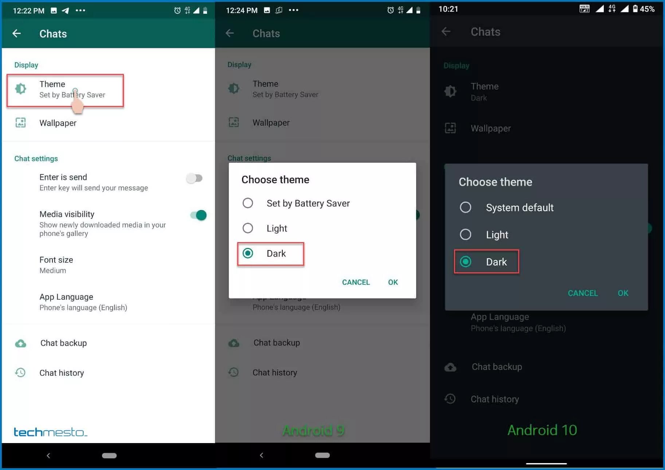
Task: Open Font size Medium setting
Action: [108, 265]
